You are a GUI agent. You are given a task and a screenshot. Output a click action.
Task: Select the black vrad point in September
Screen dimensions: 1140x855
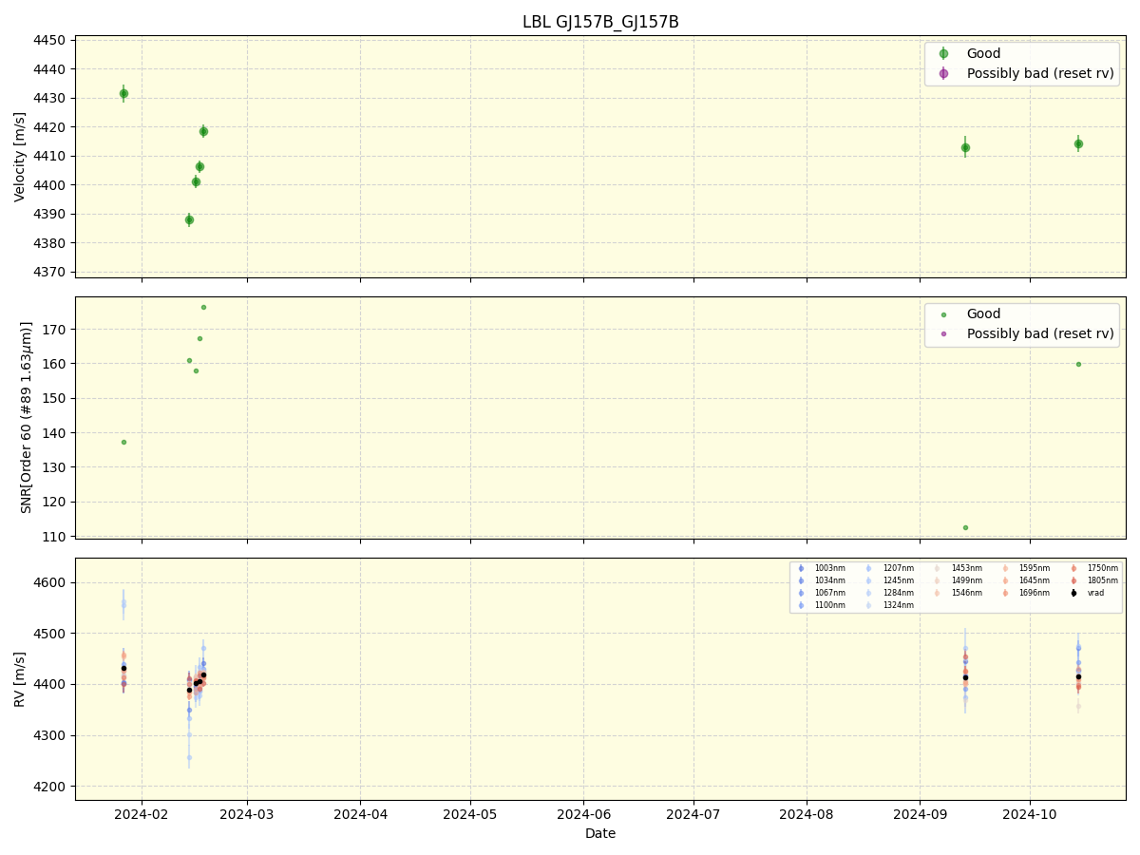click(965, 677)
